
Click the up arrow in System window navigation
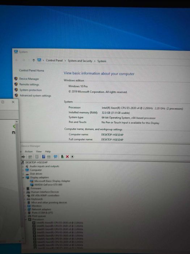[x=34, y=61]
